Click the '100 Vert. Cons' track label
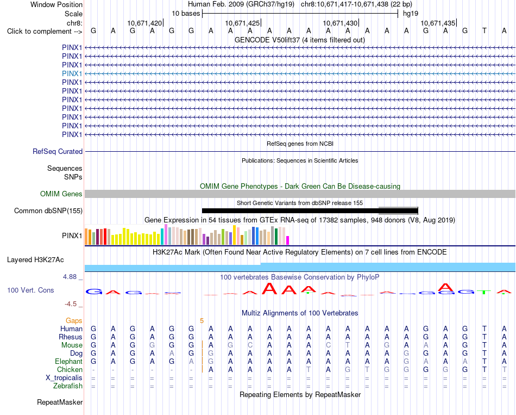 point(30,290)
